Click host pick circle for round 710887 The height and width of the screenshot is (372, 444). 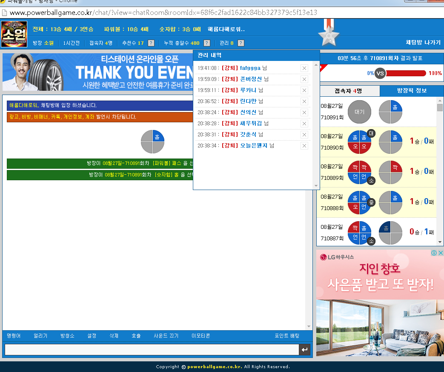click(390, 233)
